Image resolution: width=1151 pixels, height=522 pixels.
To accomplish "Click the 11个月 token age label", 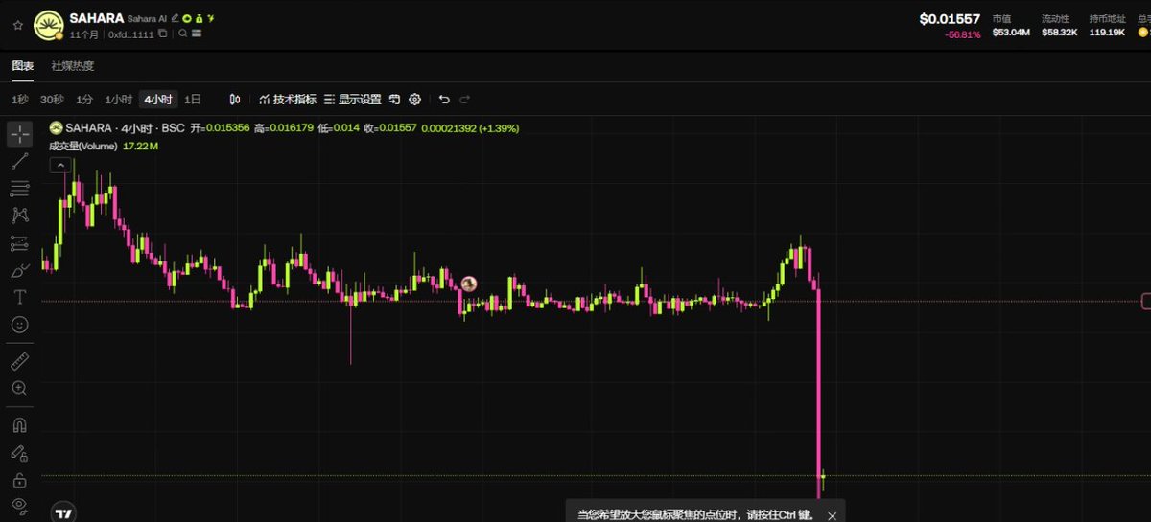I will 83,34.
